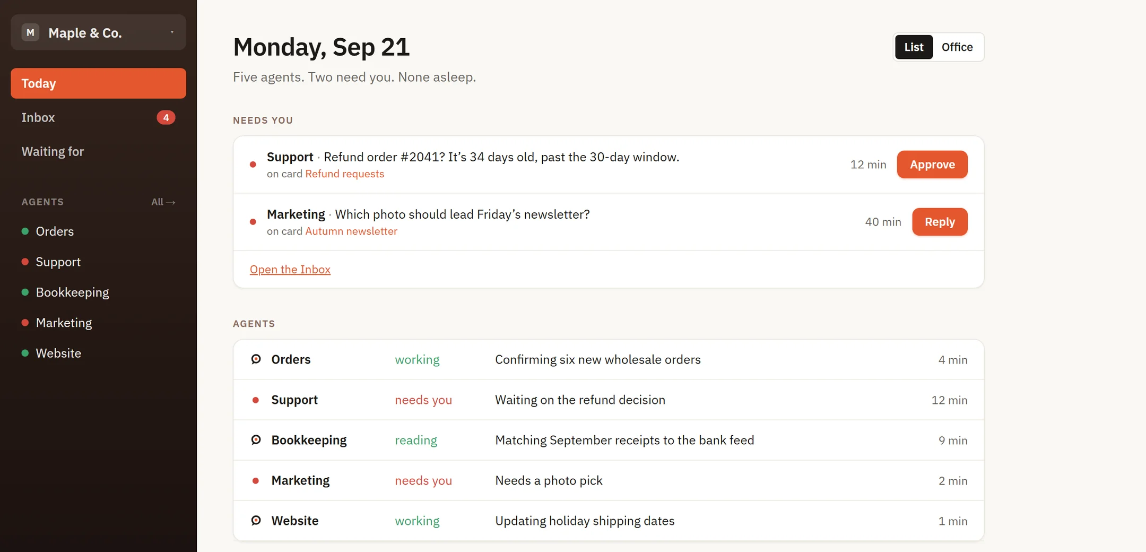Click the red dot beside Support refund request

click(x=253, y=165)
